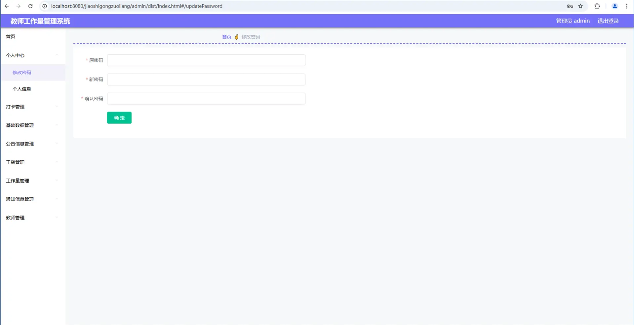Viewport: 634px width, 325px height.
Task: Expand the 工作量管理 menu arrow
Action: click(57, 180)
